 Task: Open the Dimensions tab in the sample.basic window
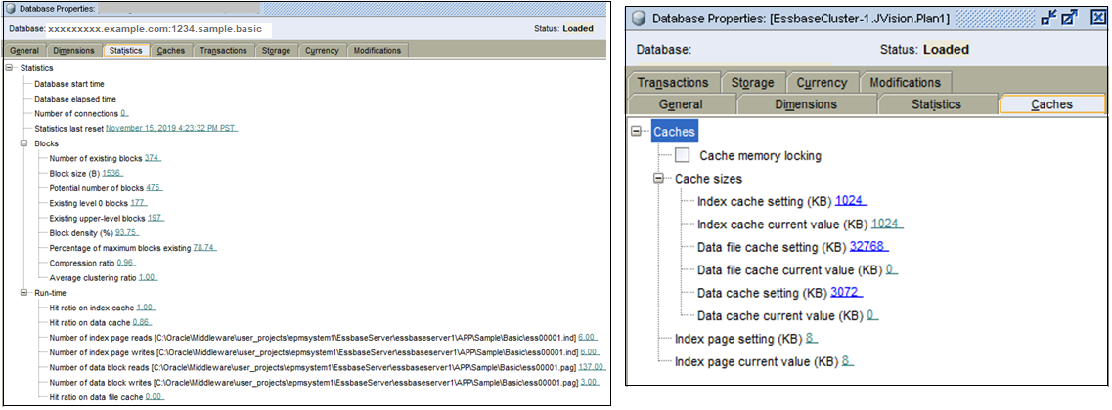(x=73, y=51)
